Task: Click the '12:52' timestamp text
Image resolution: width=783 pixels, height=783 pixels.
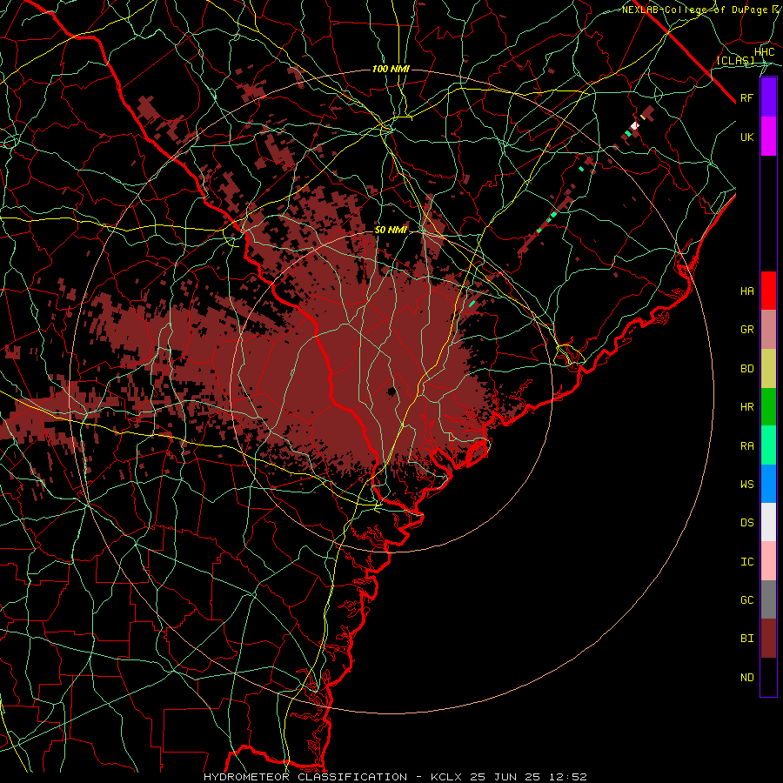Action: click(566, 777)
